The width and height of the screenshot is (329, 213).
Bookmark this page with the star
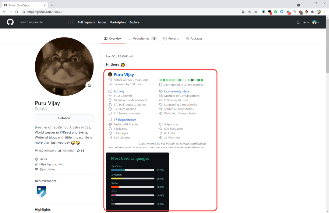(256, 12)
